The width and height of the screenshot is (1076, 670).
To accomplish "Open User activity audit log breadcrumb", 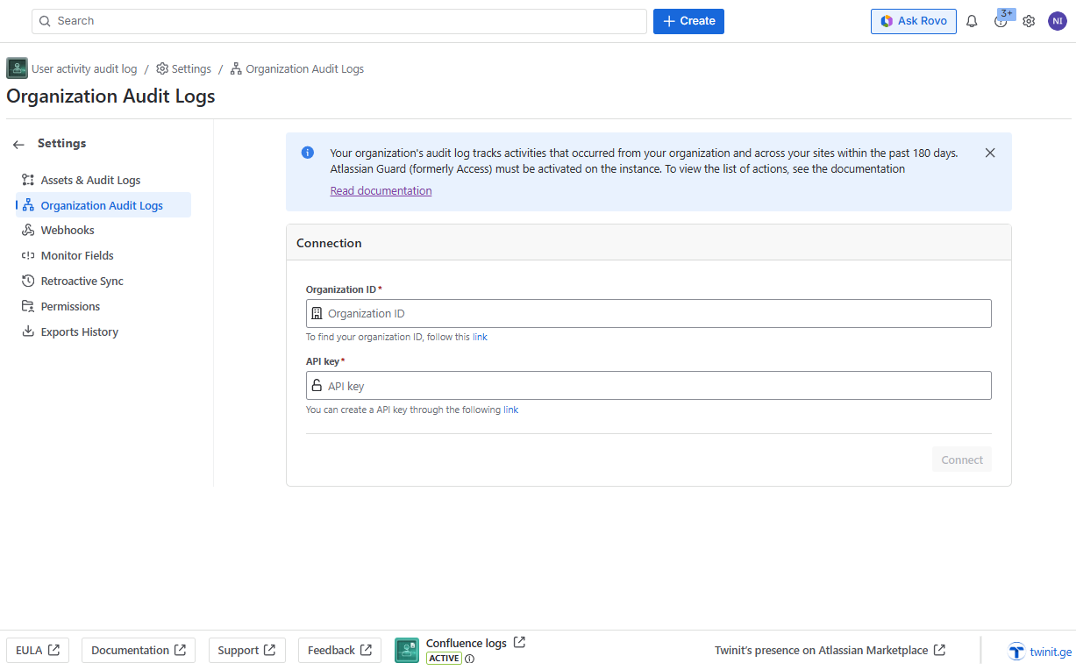I will [84, 68].
